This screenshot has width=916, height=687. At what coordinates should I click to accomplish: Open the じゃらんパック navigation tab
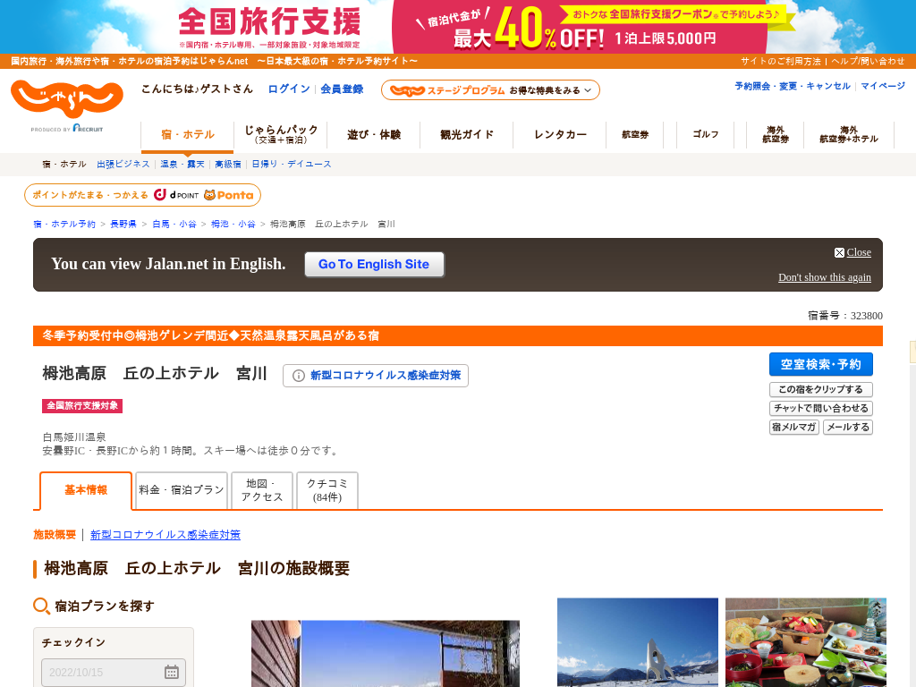pyautogui.click(x=280, y=135)
